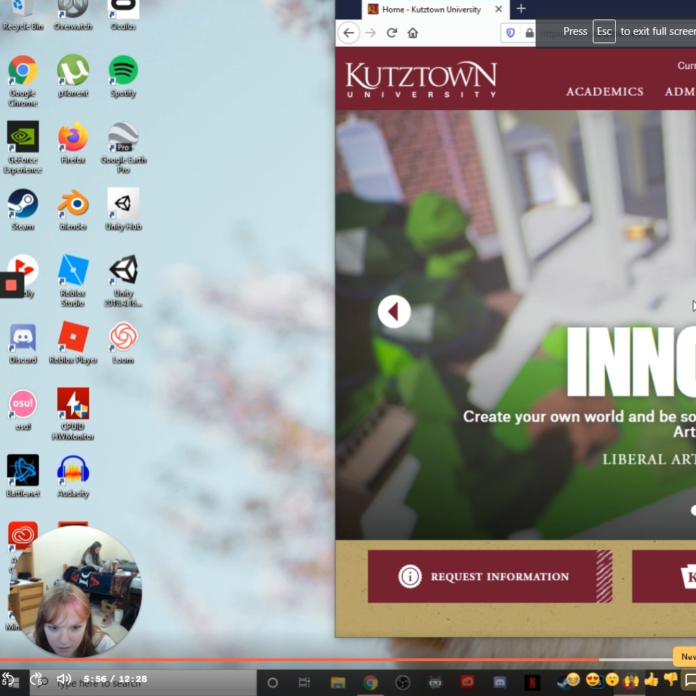Open Task View on the taskbar
The height and width of the screenshot is (696, 696).
tap(304, 682)
